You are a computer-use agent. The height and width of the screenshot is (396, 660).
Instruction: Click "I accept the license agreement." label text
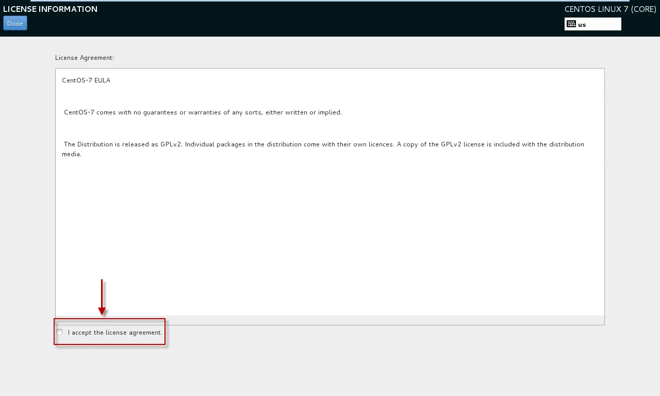coord(115,333)
